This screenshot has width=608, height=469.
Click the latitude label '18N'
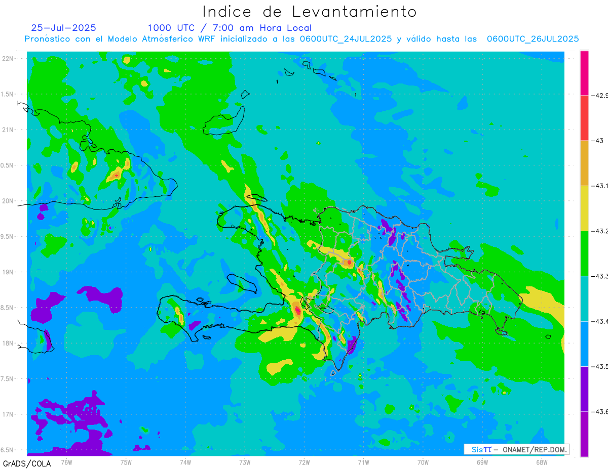(8, 343)
